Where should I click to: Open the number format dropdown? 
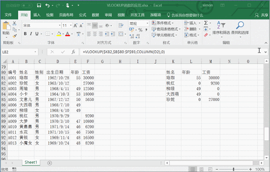[x=148, y=23]
